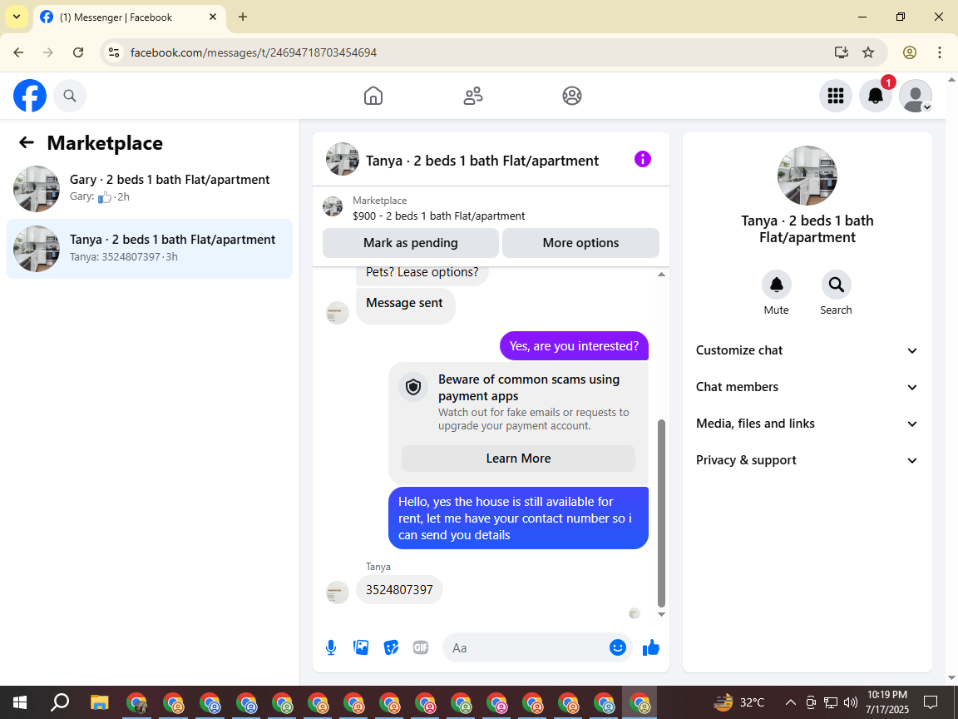
Task: Click the address bar URL
Action: 254,52
